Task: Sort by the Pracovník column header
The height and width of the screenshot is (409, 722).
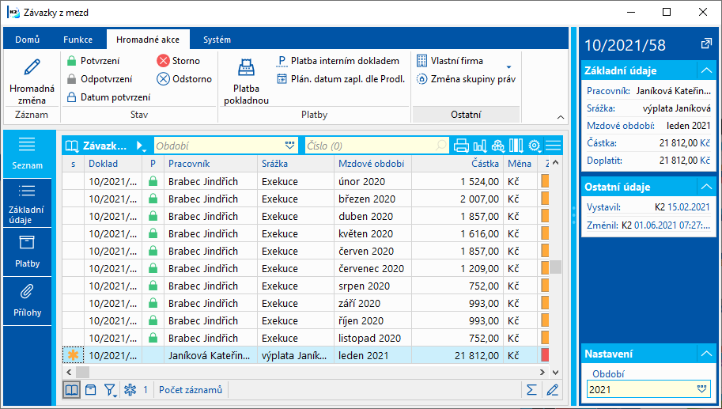Action: (211, 164)
